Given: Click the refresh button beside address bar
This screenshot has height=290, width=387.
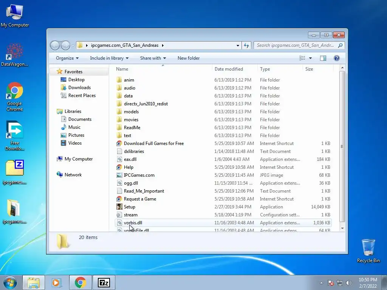Looking at the screenshot, I should tap(246, 45).
